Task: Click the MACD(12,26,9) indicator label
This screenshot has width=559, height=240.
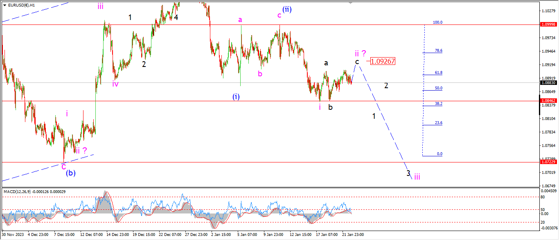Action: pos(18,191)
